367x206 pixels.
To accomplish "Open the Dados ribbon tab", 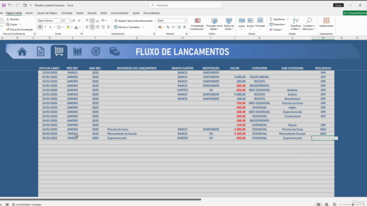I will point(80,13).
